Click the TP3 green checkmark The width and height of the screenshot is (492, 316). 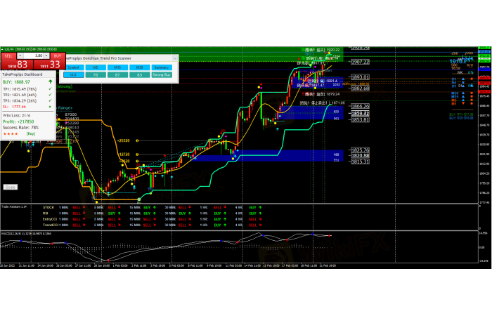pos(49,100)
